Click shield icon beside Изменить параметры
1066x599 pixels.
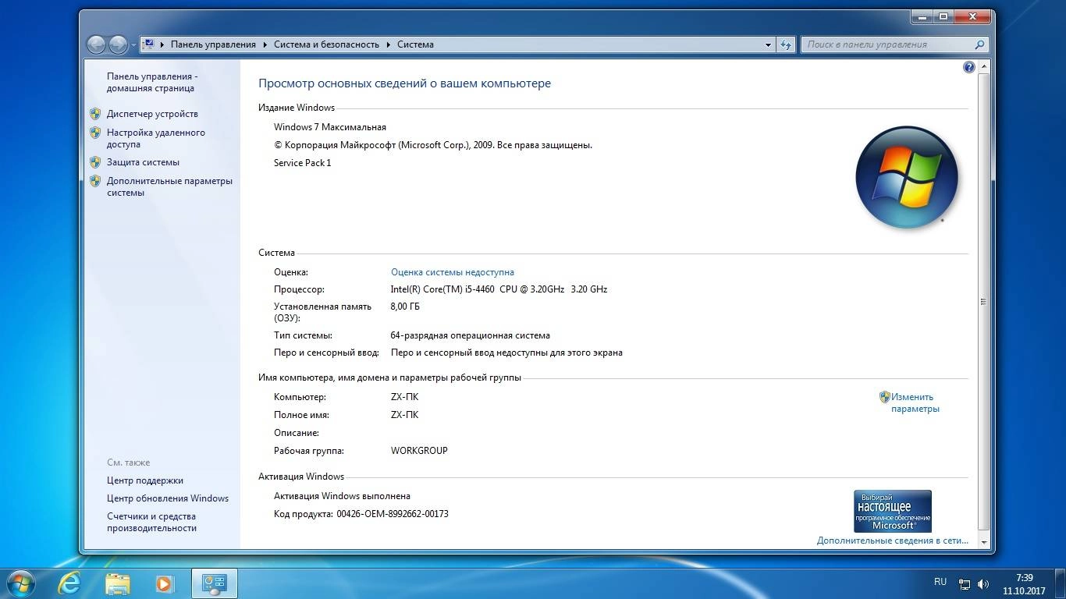885,397
